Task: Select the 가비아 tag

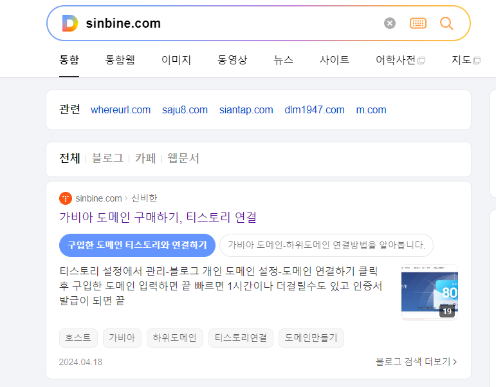Action: [122, 338]
